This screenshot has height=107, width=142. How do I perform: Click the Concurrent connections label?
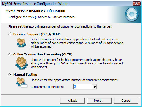(47, 87)
